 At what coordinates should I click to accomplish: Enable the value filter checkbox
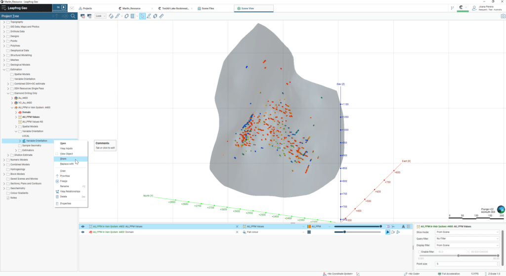tap(420, 252)
